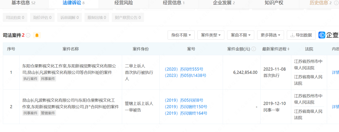Open 详情 link for case row 1

pos(335,72)
